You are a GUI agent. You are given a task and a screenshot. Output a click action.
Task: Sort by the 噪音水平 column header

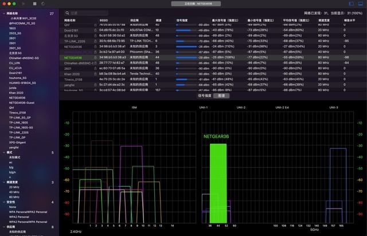click(x=349, y=21)
